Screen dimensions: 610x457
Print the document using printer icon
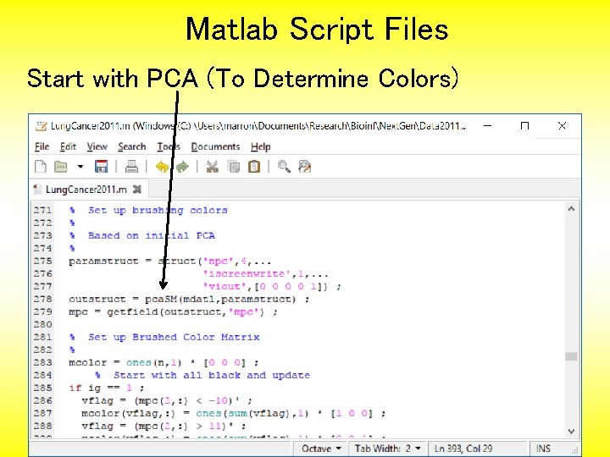click(x=131, y=167)
